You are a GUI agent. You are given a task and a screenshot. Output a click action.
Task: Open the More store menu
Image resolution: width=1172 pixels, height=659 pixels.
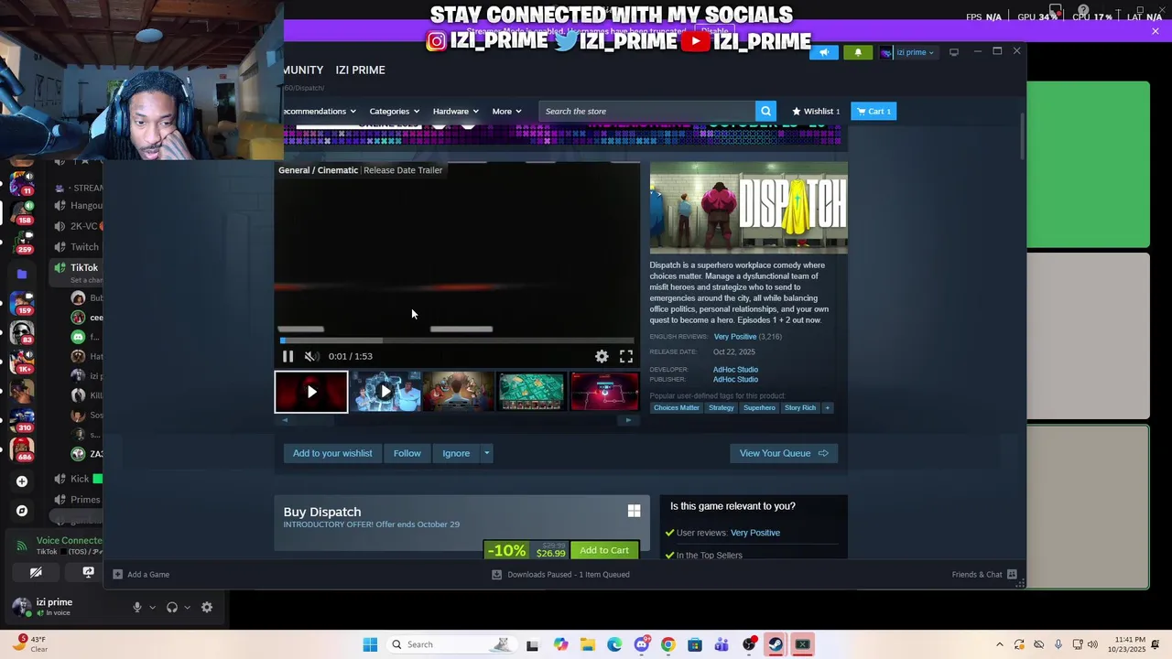tap(506, 111)
